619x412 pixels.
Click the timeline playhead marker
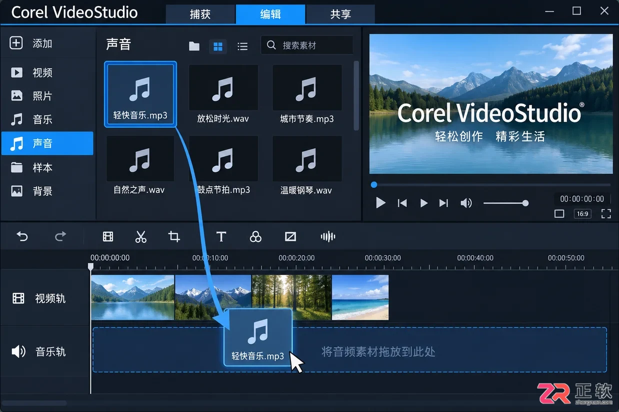click(x=91, y=267)
